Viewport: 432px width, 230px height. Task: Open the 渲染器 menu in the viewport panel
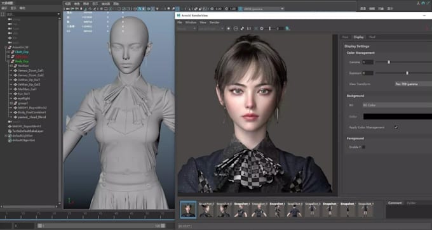click(105, 4)
